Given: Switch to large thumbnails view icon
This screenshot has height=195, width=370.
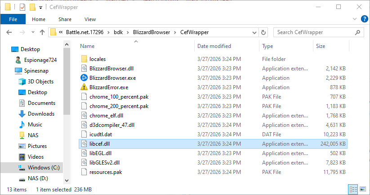Looking at the screenshot, I should pyautogui.click(x=363, y=189).
